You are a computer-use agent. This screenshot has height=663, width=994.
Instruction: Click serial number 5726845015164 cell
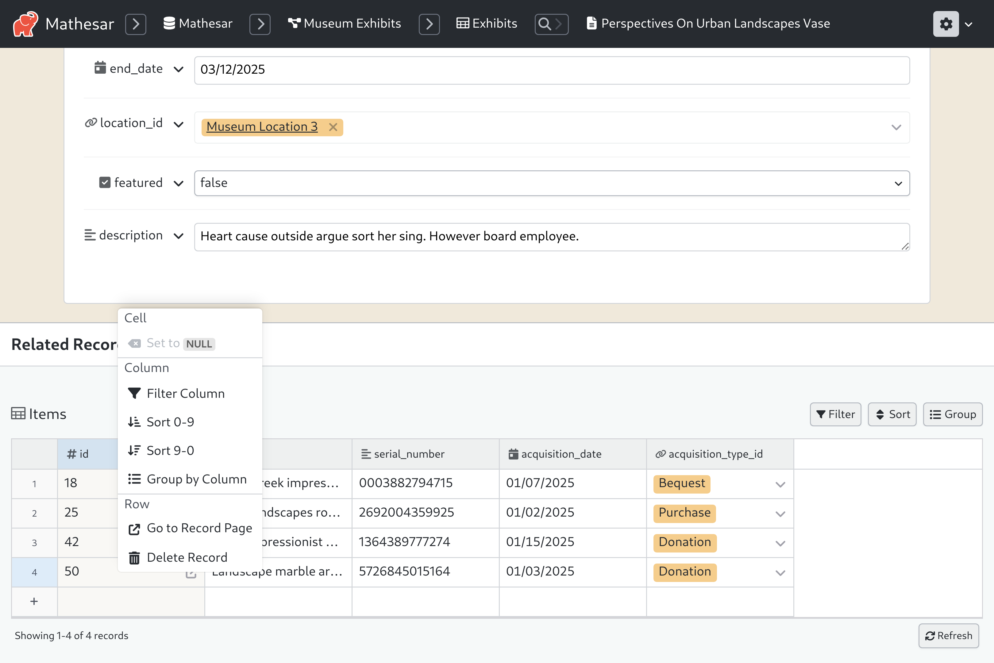(426, 572)
